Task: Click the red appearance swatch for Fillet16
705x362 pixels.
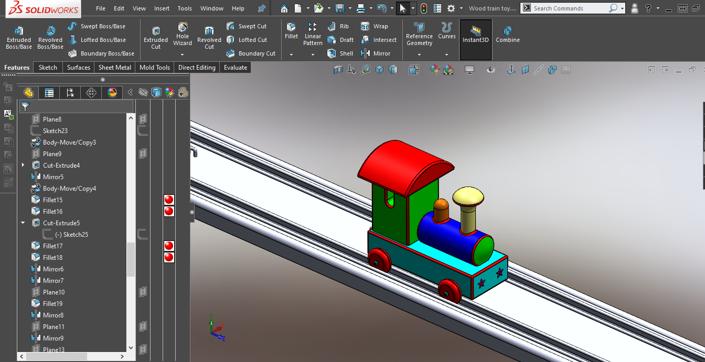Action: click(169, 211)
